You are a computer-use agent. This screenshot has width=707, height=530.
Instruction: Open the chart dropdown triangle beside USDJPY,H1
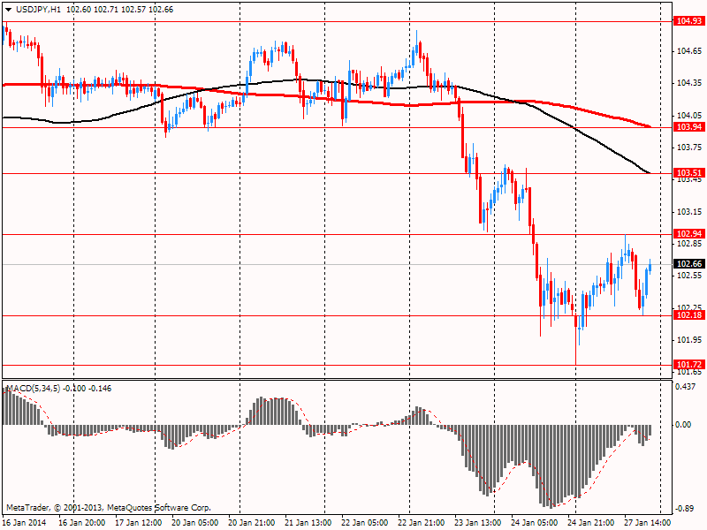(8, 10)
